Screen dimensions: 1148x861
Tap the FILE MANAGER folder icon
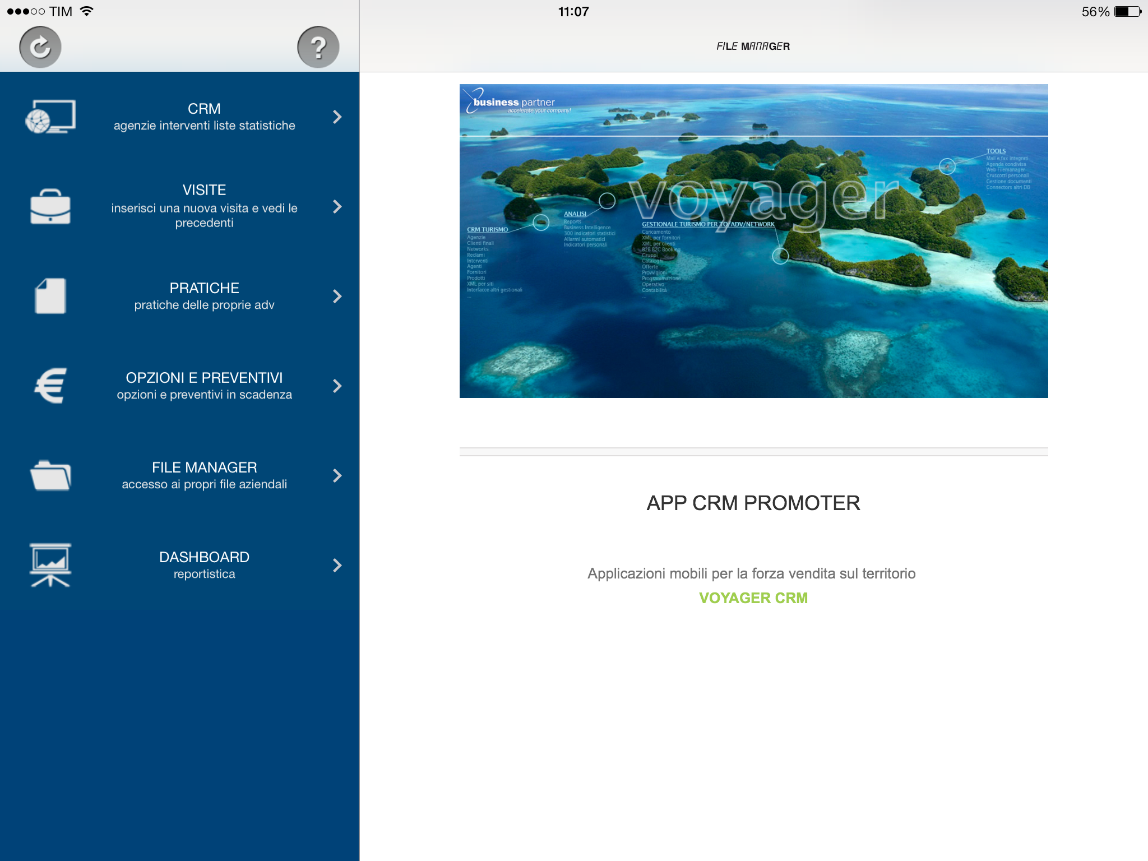point(50,475)
